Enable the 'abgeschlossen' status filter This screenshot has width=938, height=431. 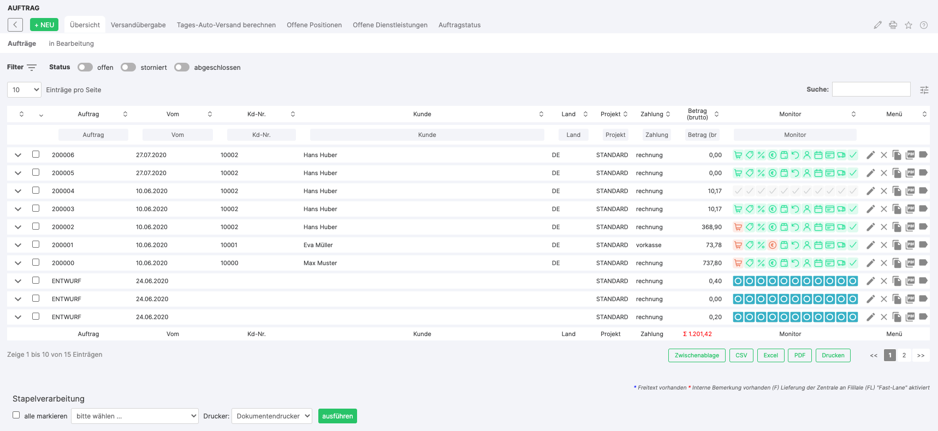(x=182, y=67)
